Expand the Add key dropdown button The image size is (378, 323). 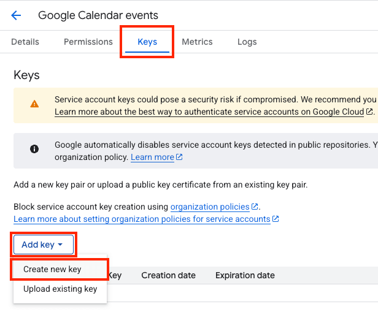[44, 245]
